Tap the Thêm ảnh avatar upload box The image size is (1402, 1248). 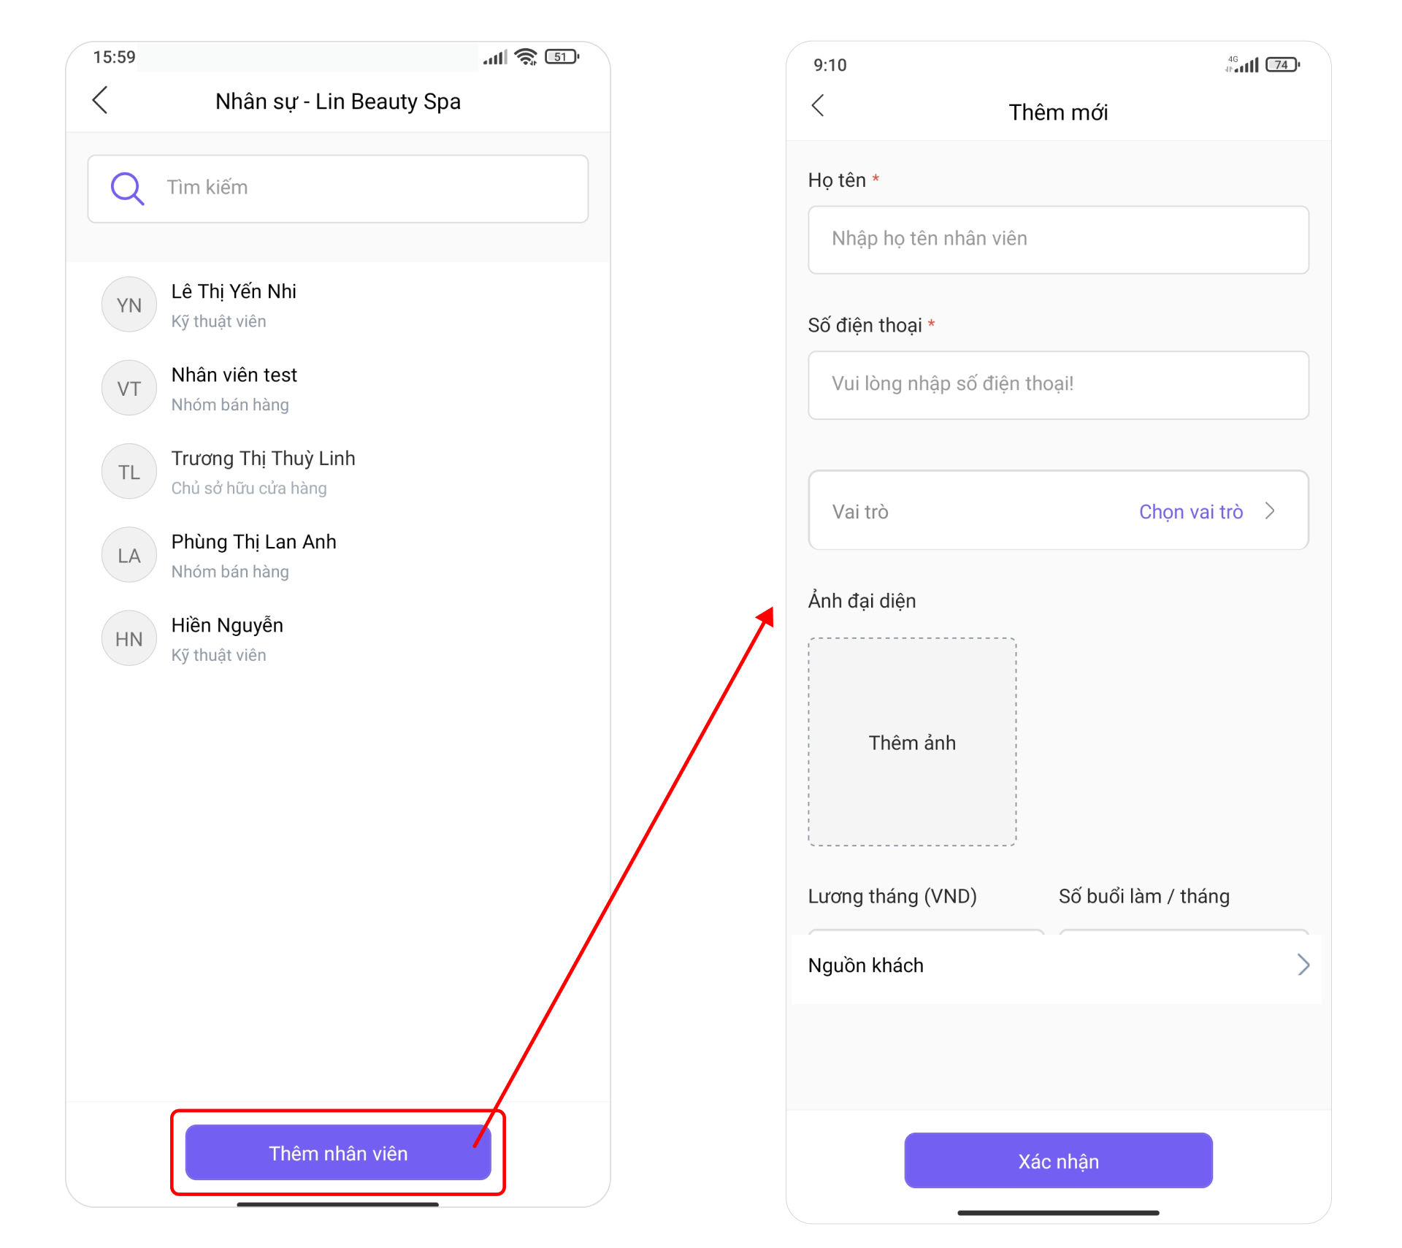tap(912, 742)
